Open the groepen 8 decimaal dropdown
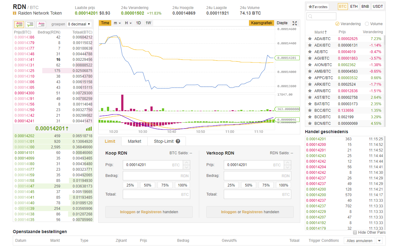 79,24
